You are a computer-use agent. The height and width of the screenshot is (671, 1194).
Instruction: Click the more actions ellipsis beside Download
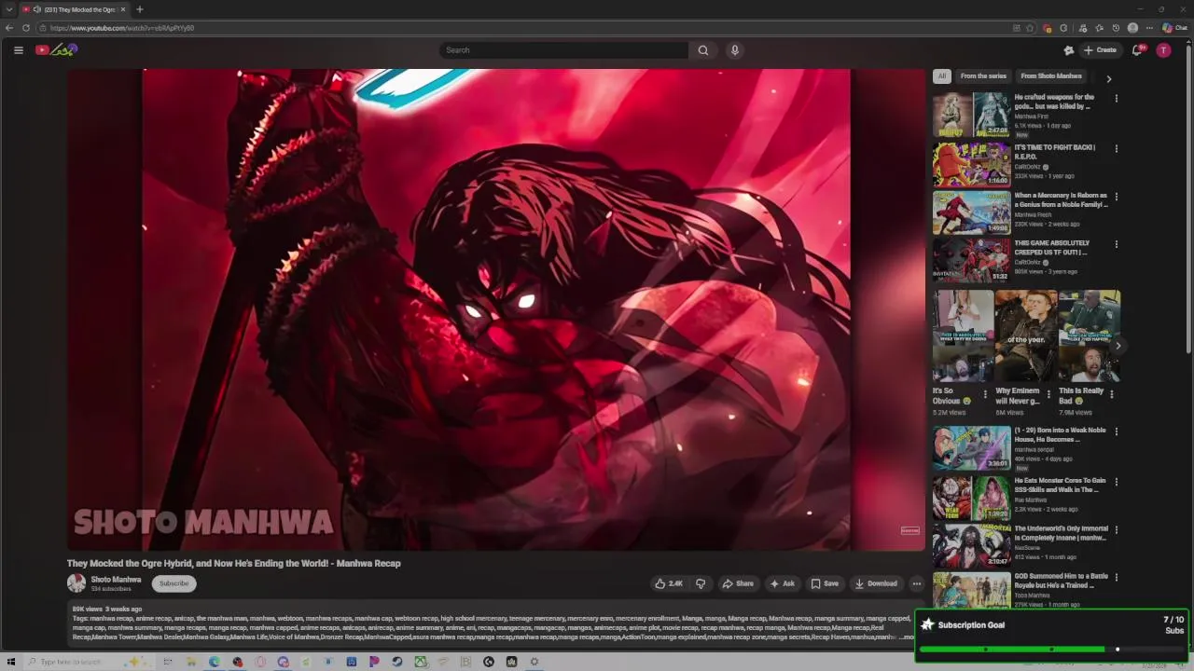(916, 583)
